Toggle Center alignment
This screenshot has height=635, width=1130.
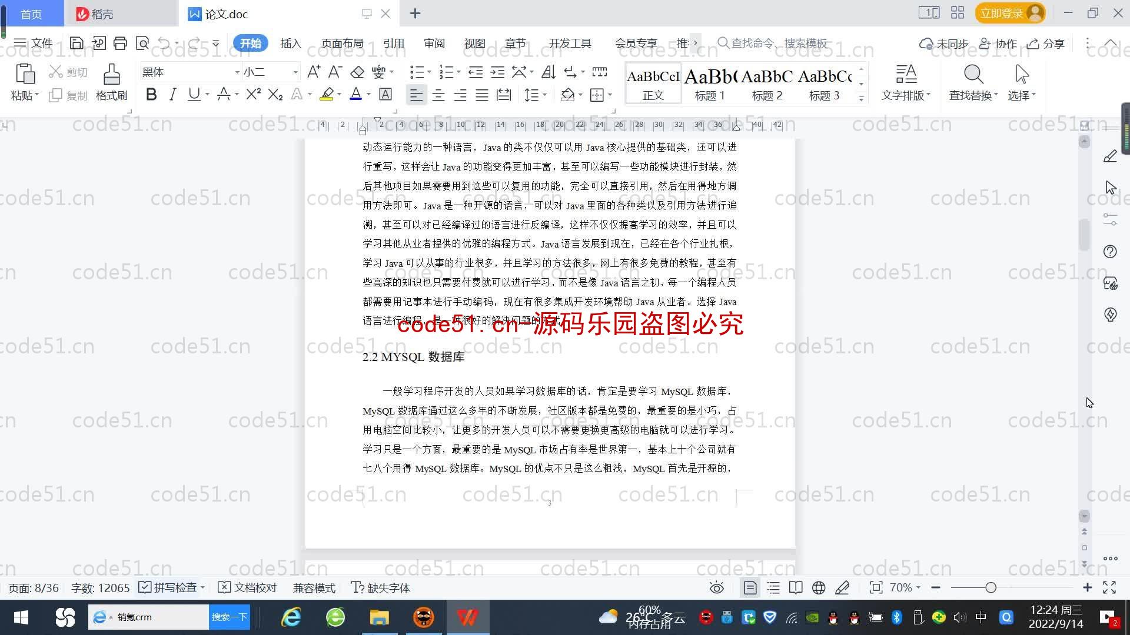pos(438,94)
